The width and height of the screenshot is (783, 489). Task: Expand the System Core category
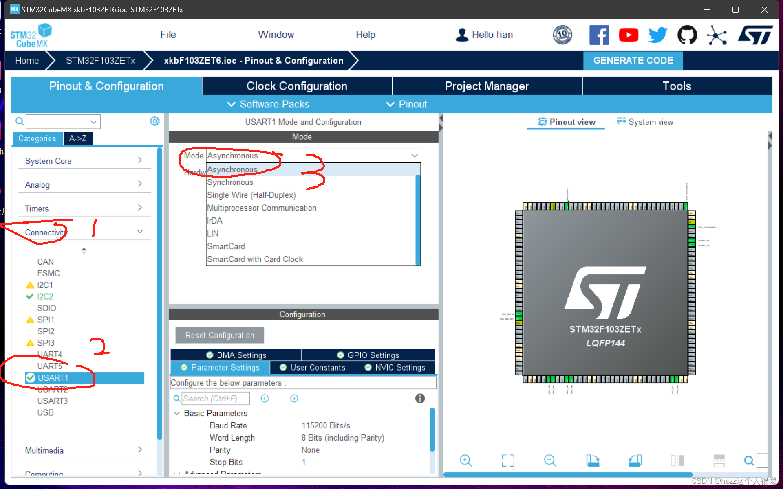(x=84, y=161)
